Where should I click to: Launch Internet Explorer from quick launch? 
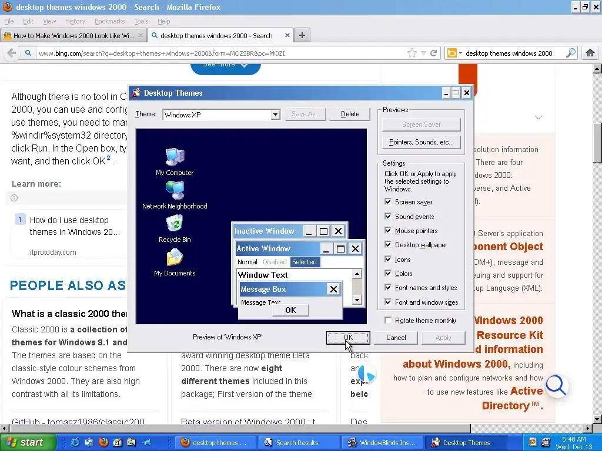coord(75,443)
